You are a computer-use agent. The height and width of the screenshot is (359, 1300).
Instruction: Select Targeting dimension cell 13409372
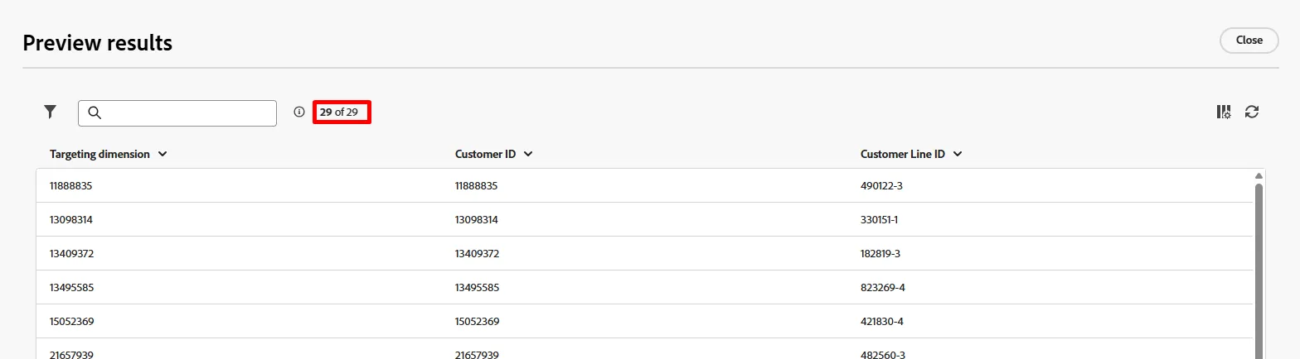(71, 254)
